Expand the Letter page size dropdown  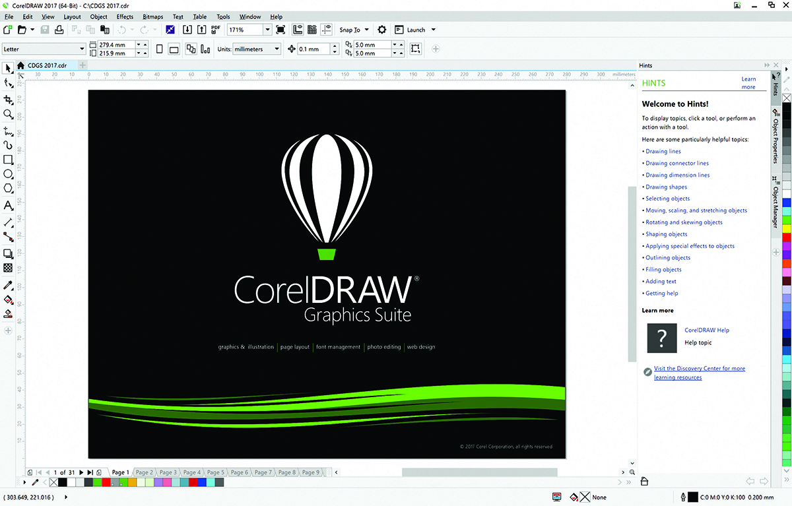tap(82, 49)
